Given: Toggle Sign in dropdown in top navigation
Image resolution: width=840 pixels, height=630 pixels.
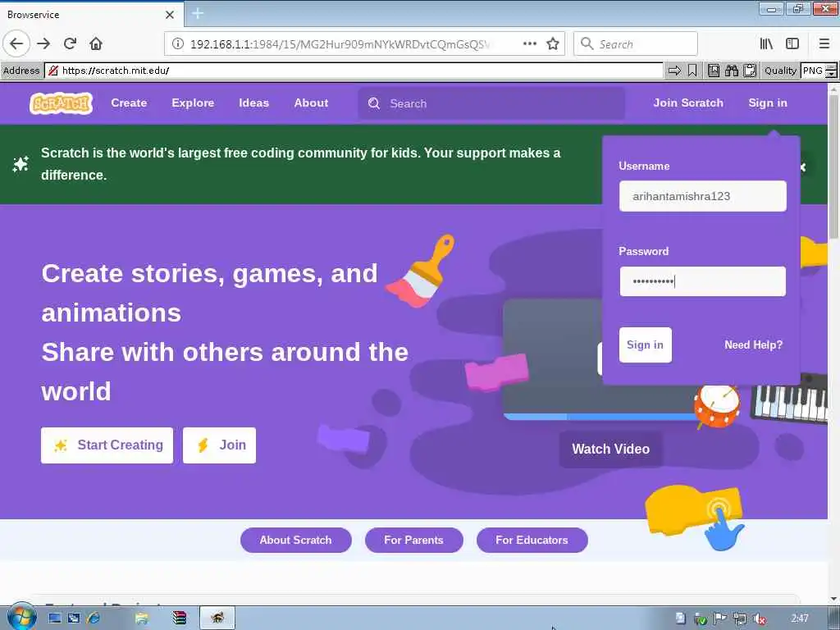Looking at the screenshot, I should pyautogui.click(x=768, y=103).
